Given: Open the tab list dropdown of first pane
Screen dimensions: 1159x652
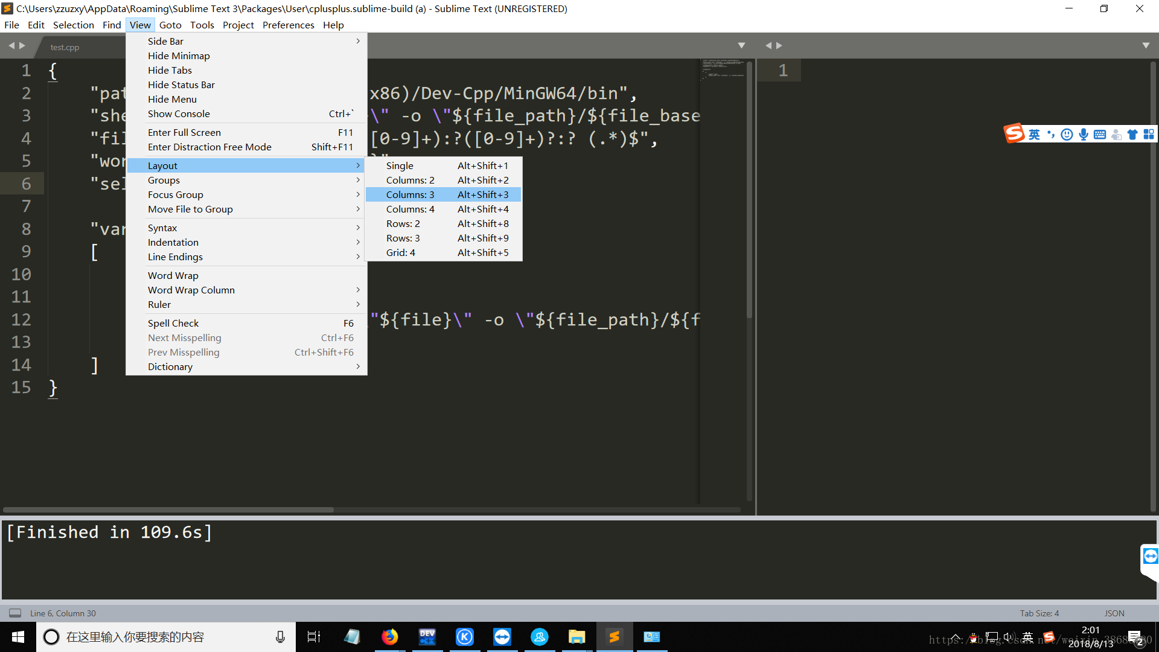Looking at the screenshot, I should point(741,46).
